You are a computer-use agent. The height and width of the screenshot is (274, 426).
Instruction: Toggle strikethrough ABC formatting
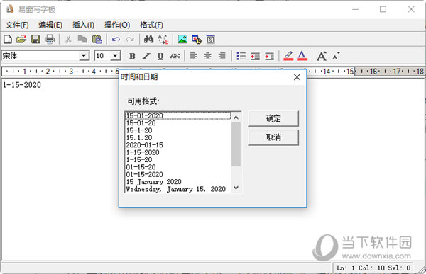(175, 56)
